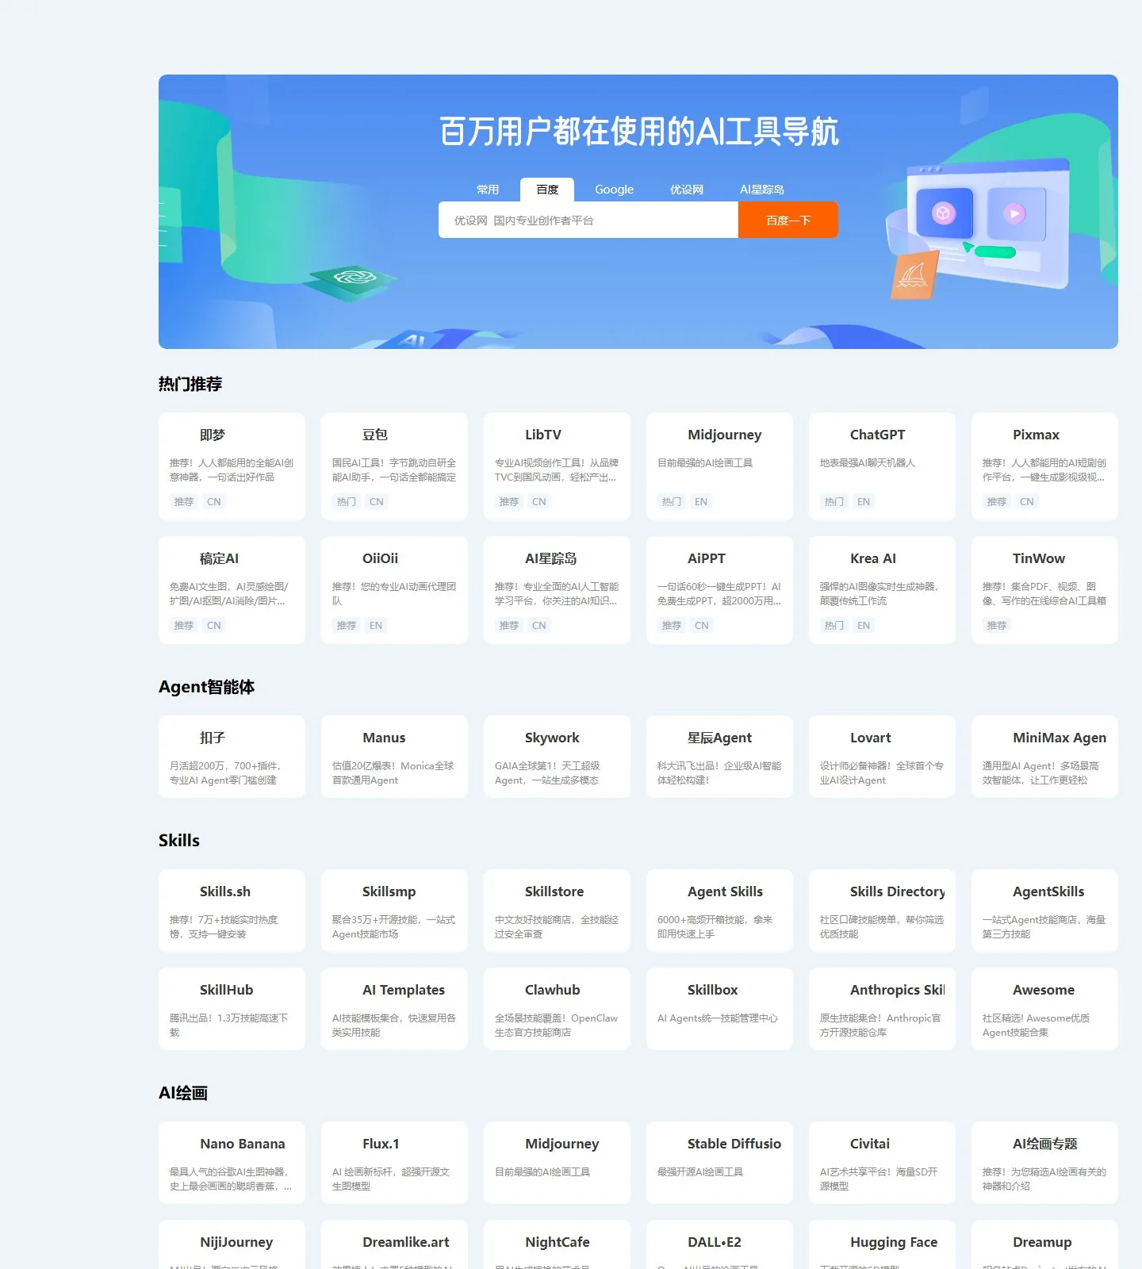Click the 推荐 tag on the LibTV card

[509, 501]
